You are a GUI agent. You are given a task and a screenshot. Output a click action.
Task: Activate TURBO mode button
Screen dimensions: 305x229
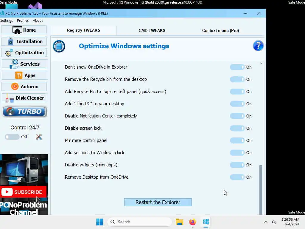tap(24, 112)
